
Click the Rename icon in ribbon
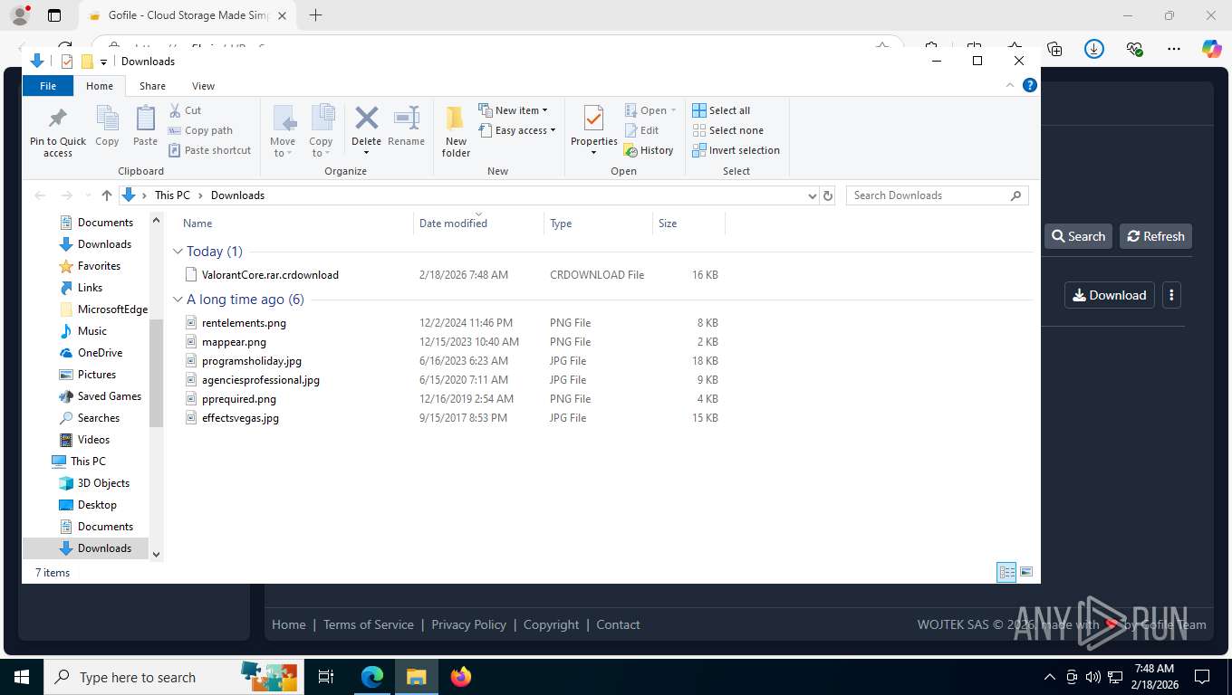click(406, 118)
